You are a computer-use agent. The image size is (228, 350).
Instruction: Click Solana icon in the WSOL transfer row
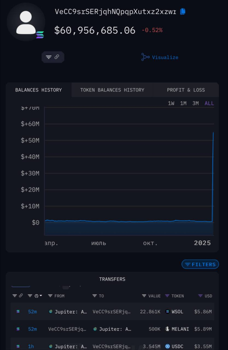coord(18,311)
